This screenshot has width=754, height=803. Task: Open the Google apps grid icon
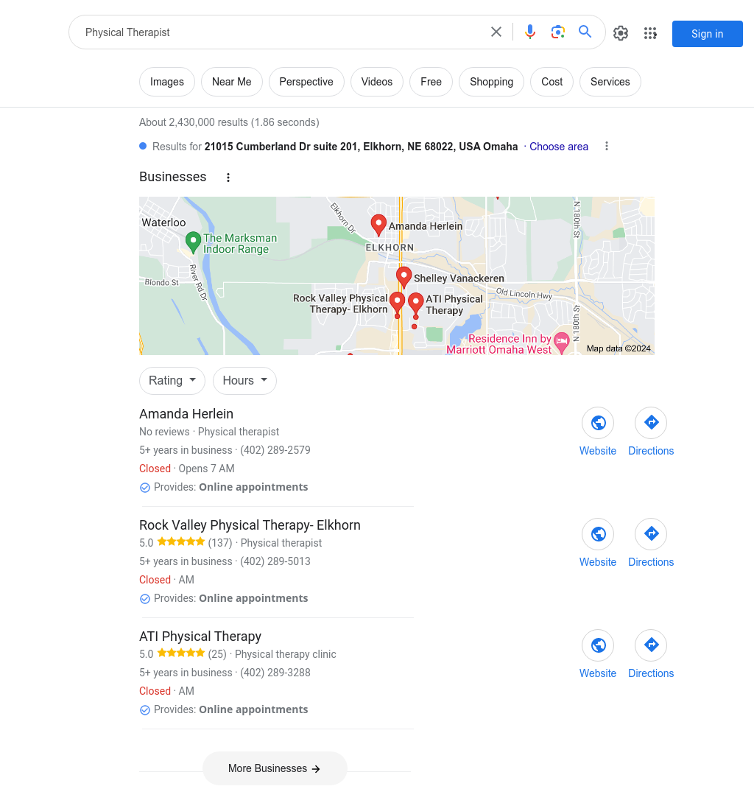point(650,33)
